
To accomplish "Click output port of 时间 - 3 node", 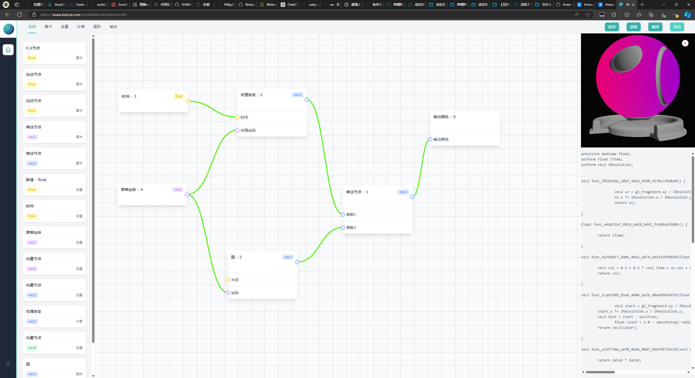I will tap(188, 101).
